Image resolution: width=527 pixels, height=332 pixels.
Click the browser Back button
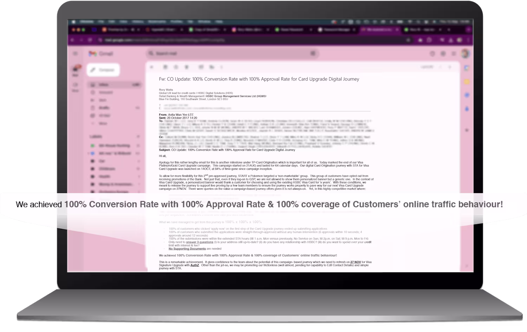point(73,40)
